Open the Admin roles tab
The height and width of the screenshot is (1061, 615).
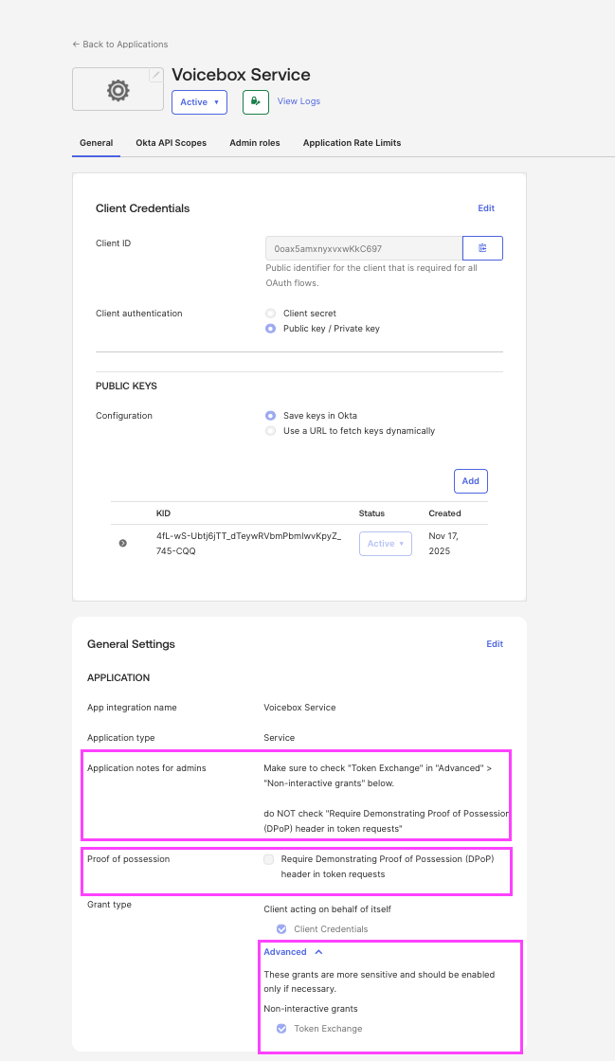[254, 143]
